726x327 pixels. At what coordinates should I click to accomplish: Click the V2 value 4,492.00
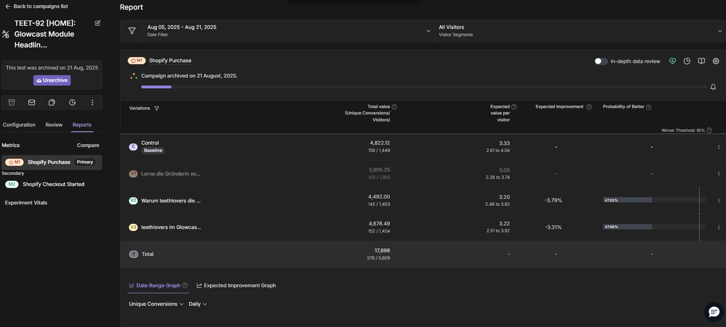tap(379, 197)
